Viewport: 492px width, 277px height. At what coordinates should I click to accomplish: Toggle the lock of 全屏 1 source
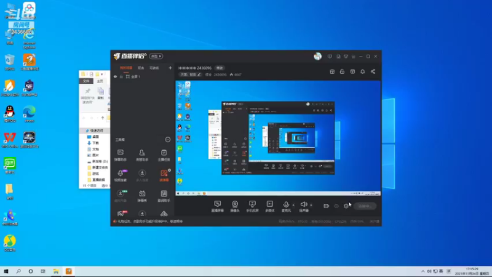pyautogui.click(x=121, y=76)
